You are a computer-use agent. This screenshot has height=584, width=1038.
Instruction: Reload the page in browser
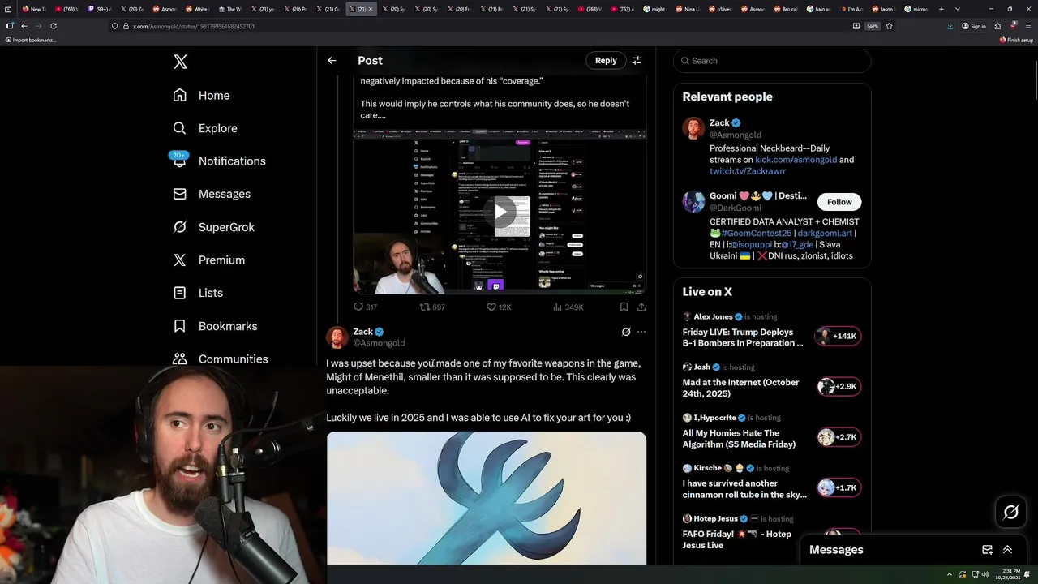point(54,26)
